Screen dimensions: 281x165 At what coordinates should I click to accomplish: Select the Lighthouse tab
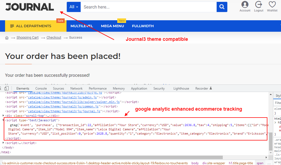pyautogui.click(x=181, y=88)
